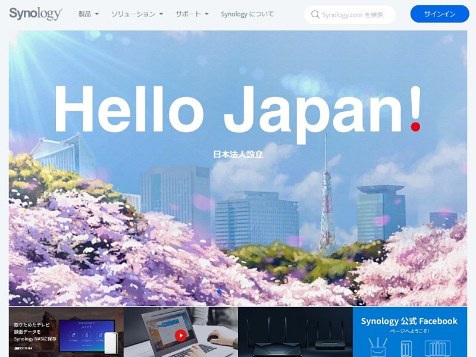476x357 pixels.
Task: Click the search magnifier icon
Action: (315, 14)
